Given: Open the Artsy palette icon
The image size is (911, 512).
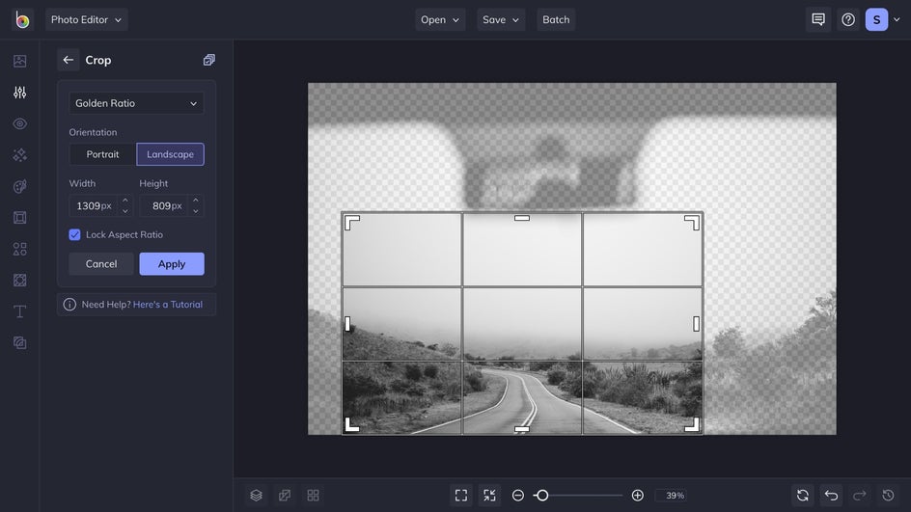Looking at the screenshot, I should coord(19,186).
